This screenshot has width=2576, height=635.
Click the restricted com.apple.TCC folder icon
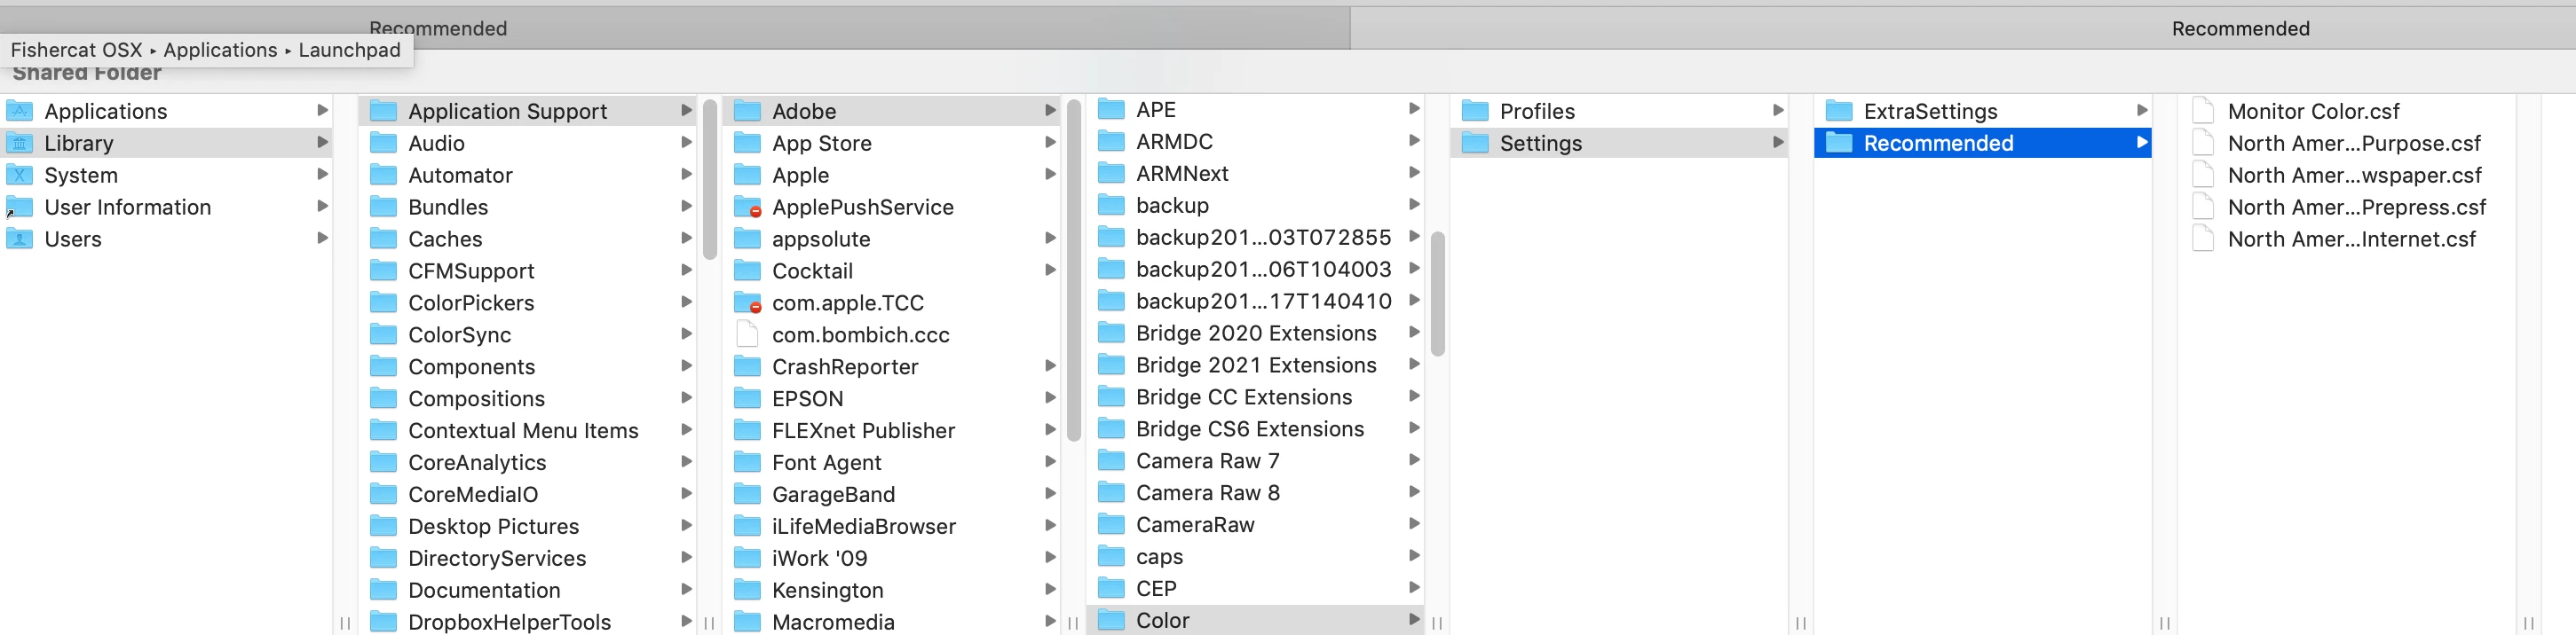pos(747,302)
